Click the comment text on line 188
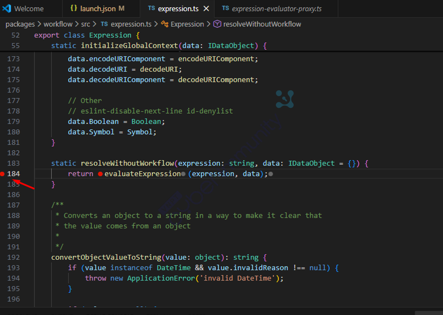Image resolution: width=443 pixels, height=315 pixels. [193, 216]
